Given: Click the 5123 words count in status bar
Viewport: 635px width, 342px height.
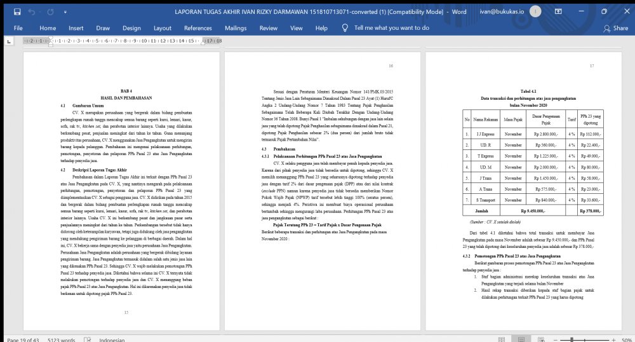Looking at the screenshot, I should (x=61, y=339).
